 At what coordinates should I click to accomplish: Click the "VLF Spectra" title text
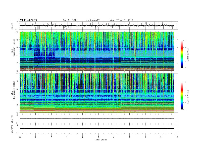(28, 20)
